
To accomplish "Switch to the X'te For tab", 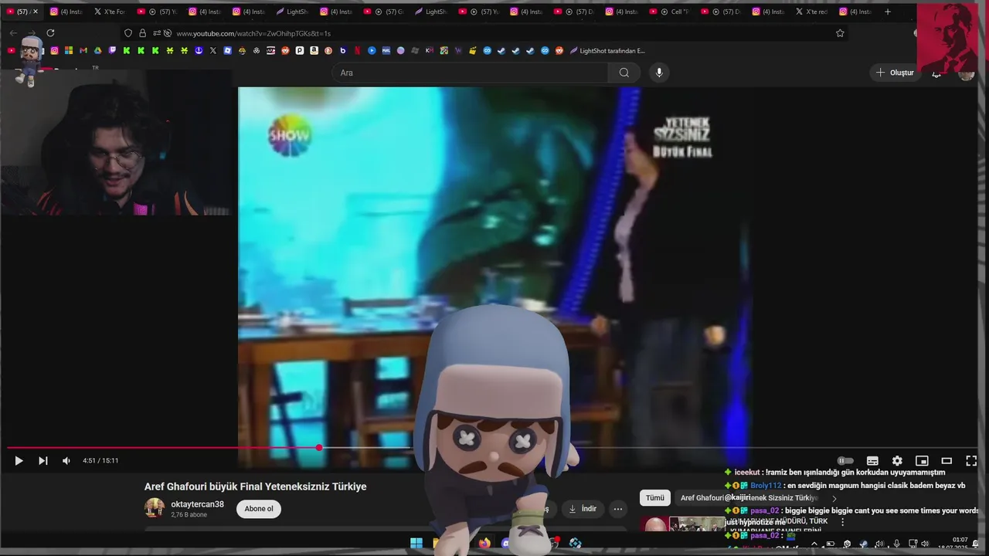I will [x=110, y=12].
